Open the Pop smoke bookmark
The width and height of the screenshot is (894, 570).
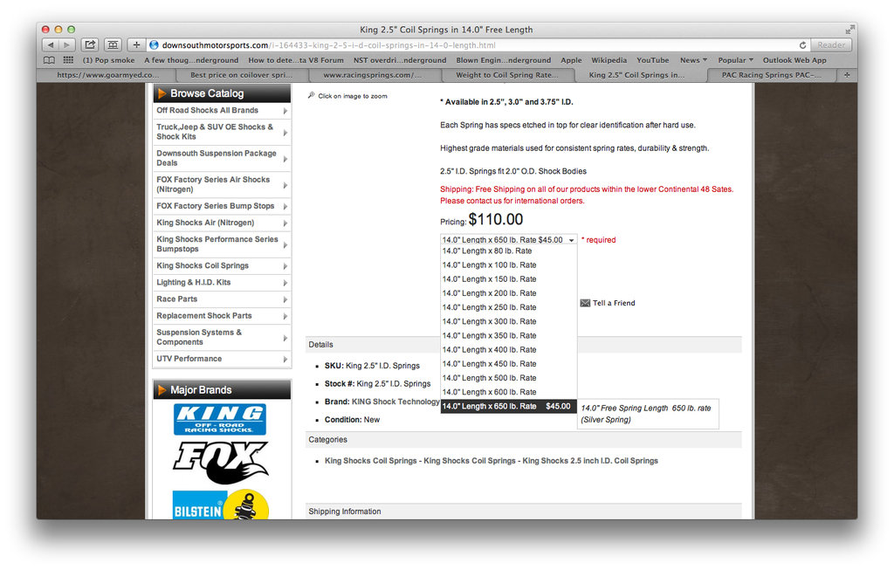108,60
